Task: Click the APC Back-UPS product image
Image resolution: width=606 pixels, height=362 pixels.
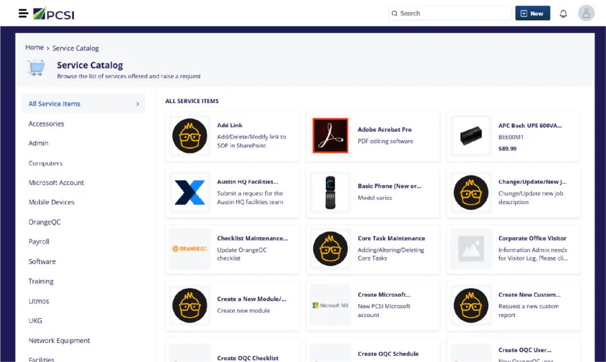Action: [x=471, y=136]
